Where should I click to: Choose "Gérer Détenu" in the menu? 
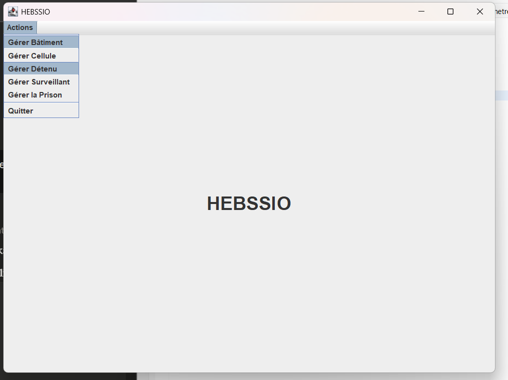pyautogui.click(x=32, y=68)
